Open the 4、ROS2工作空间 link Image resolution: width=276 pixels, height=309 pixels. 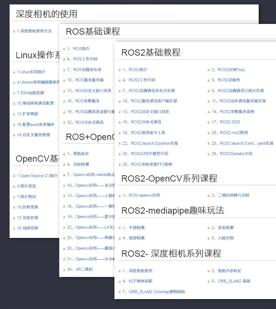[139, 80]
